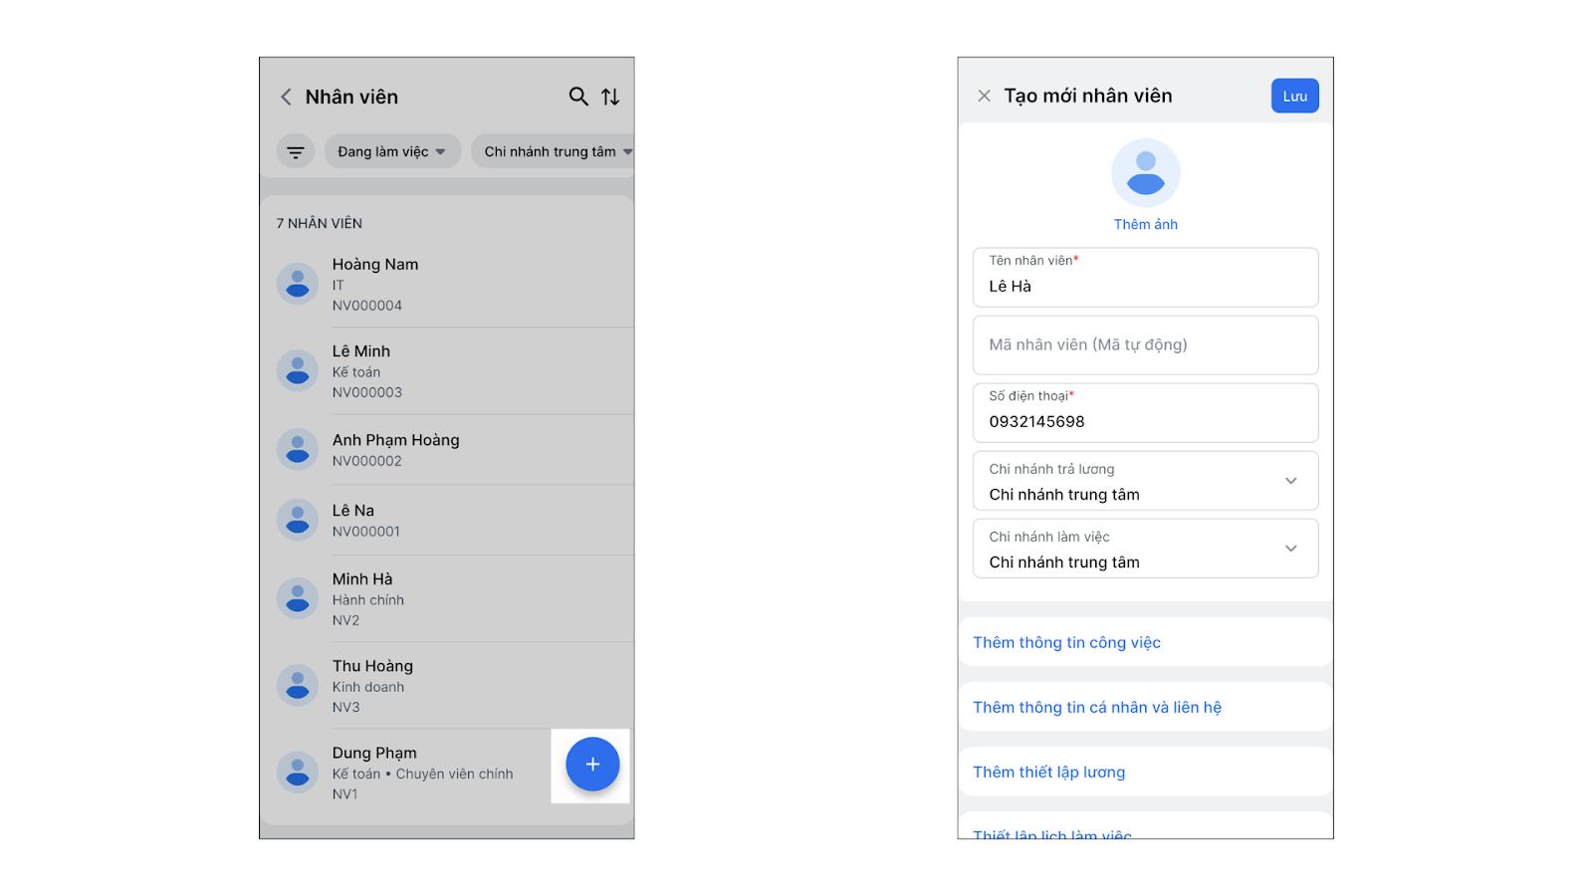
Task: Click the Thêm ảnh link
Action: [x=1146, y=225]
